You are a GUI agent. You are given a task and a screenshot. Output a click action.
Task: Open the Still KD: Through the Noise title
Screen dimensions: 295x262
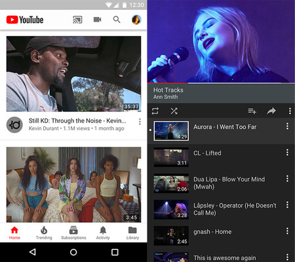pyautogui.click(x=77, y=121)
